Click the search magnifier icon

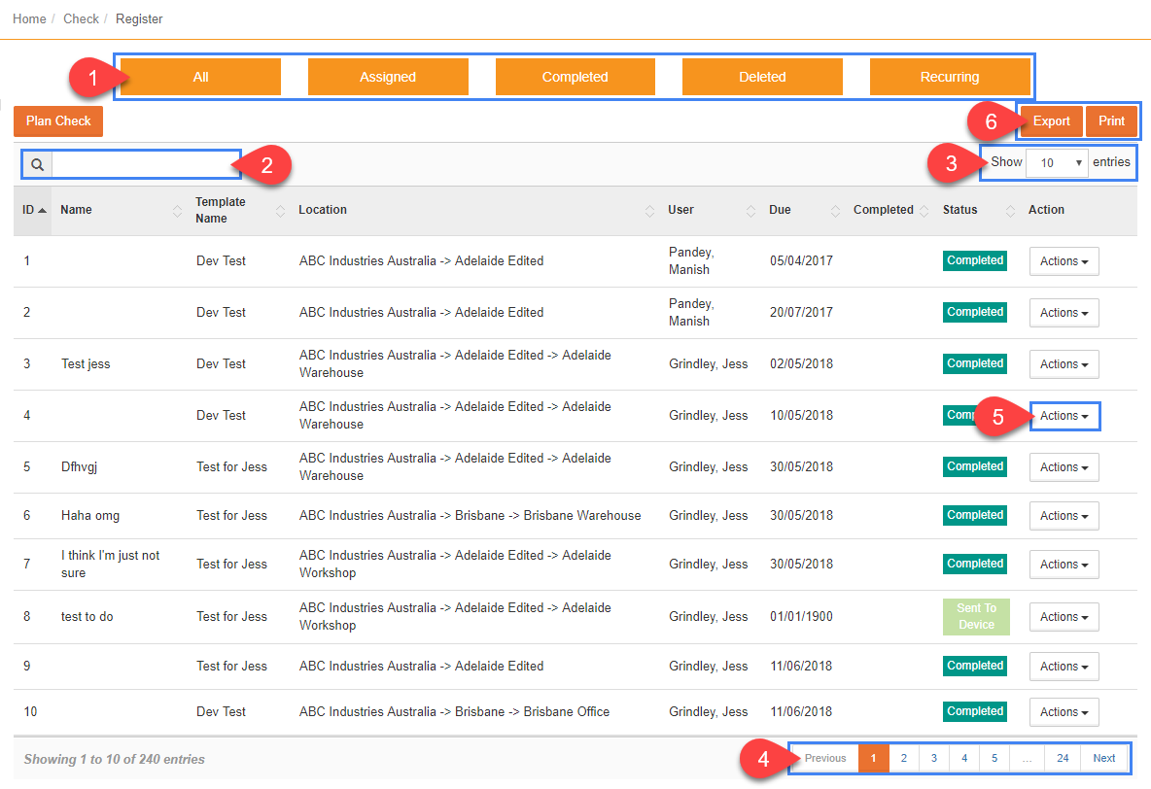(x=37, y=163)
